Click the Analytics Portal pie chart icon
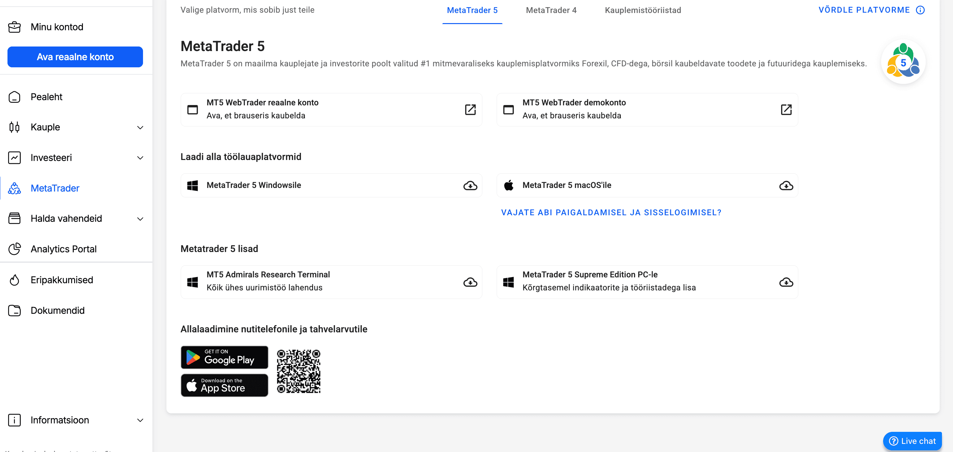The height and width of the screenshot is (452, 953). pyautogui.click(x=14, y=249)
